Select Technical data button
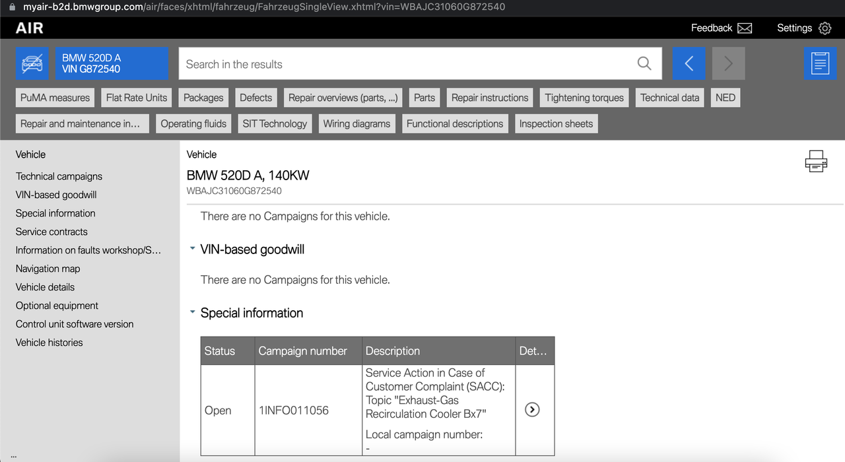Screen dimensions: 845x462 click(669, 98)
